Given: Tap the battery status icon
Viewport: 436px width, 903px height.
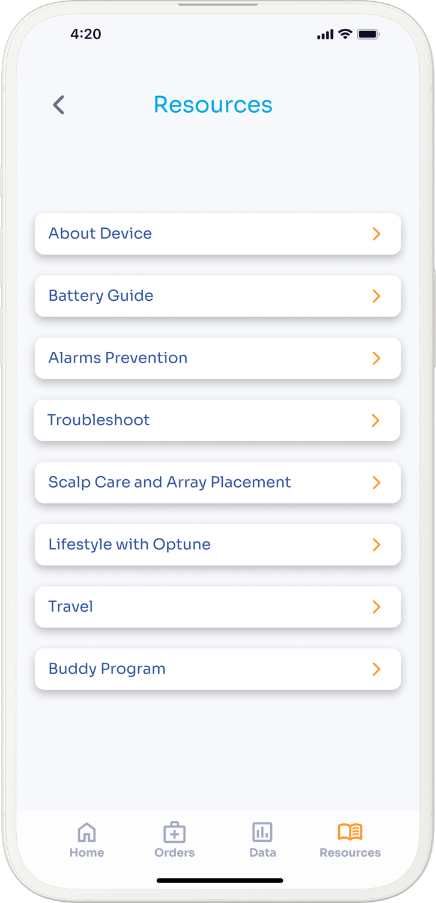Looking at the screenshot, I should [368, 34].
